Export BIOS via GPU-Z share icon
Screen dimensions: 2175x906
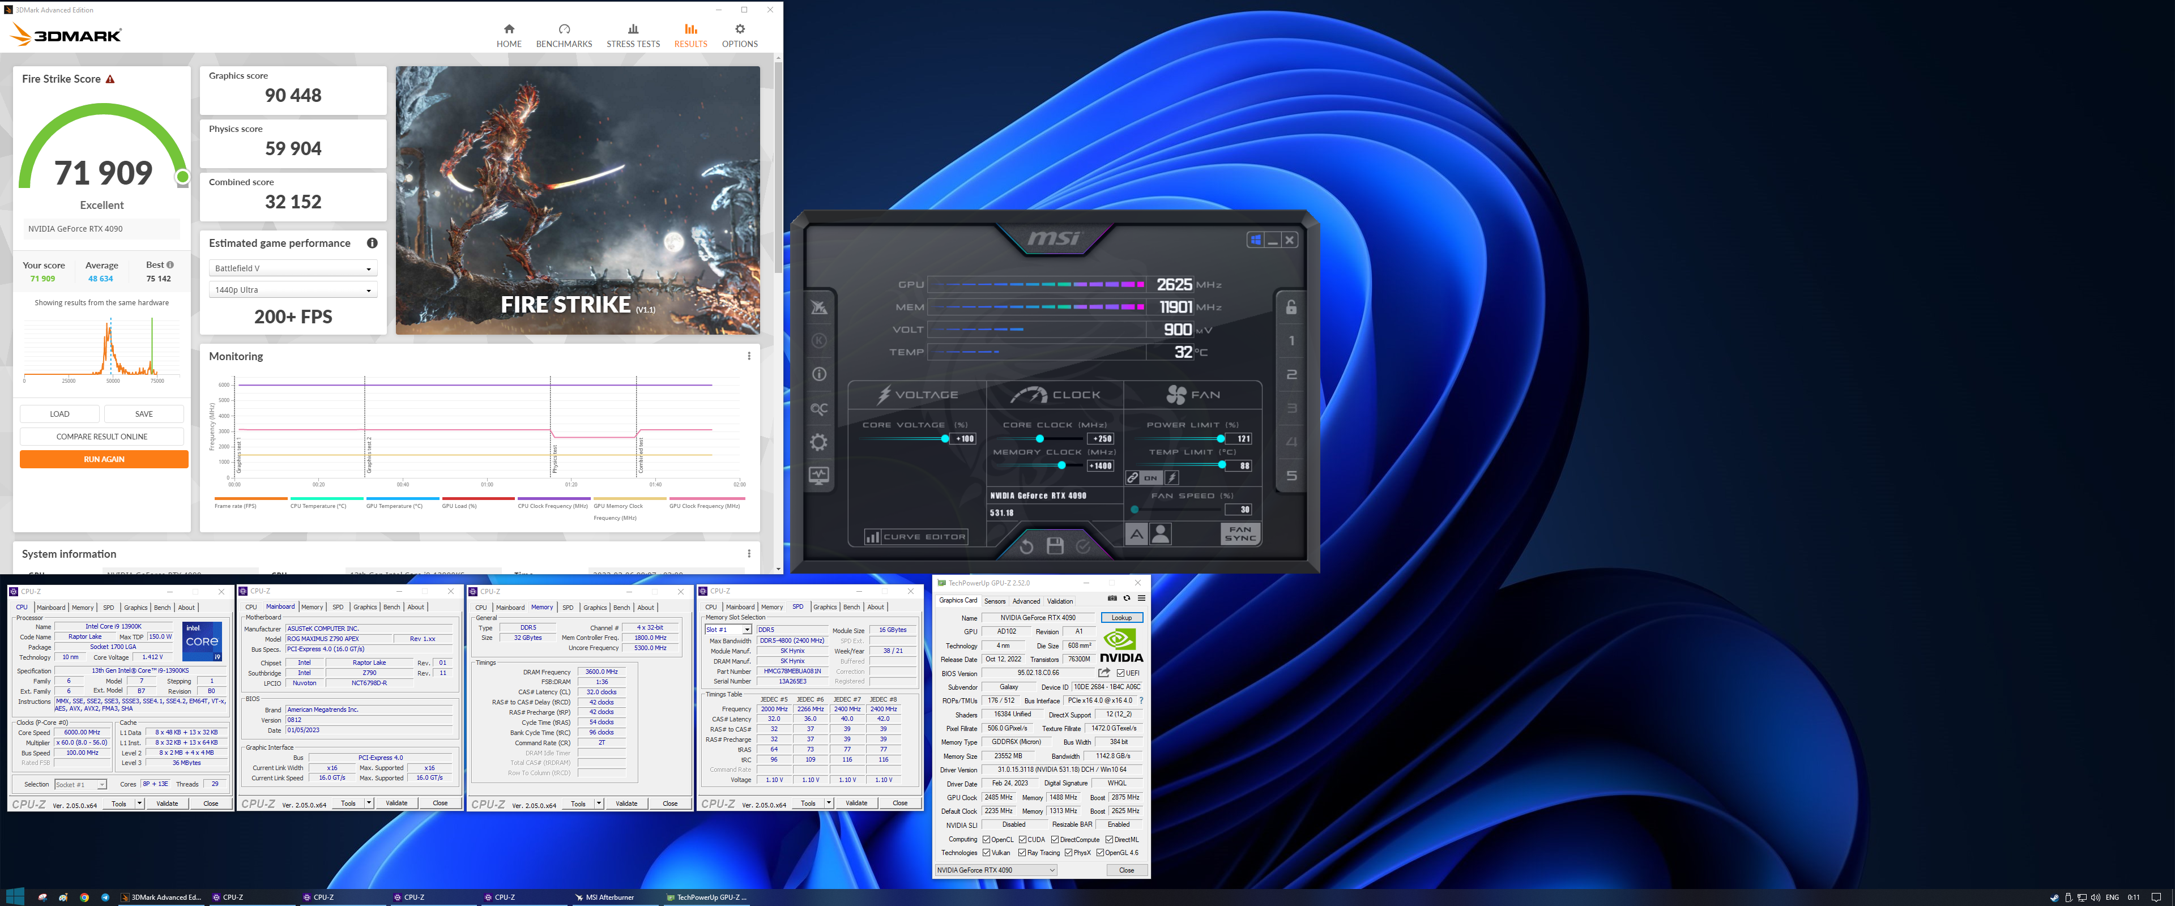pos(1103,673)
